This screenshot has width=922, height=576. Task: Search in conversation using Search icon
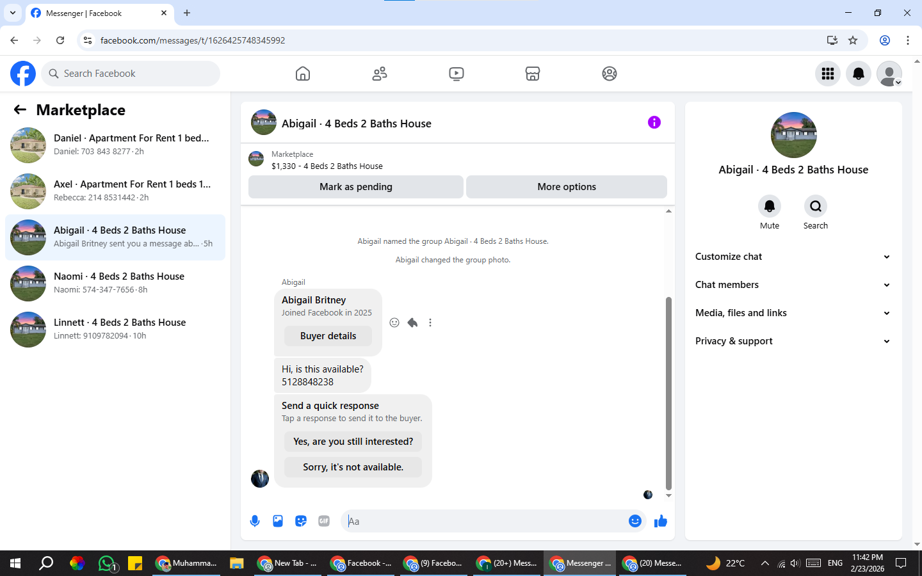pos(816,206)
